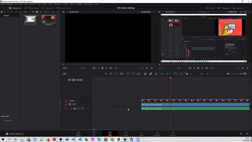The image size is (252, 142).
Task: Click the media pool search magnifier icon
Action: (46, 12)
